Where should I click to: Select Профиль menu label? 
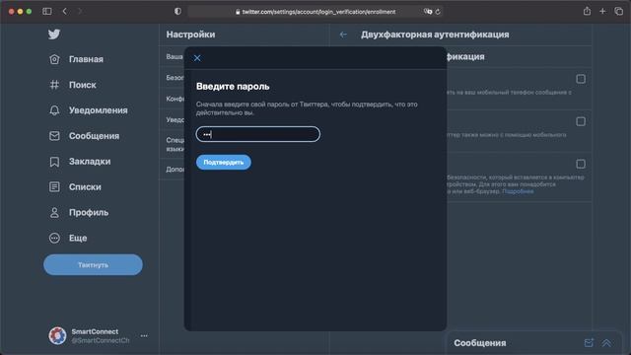point(89,213)
